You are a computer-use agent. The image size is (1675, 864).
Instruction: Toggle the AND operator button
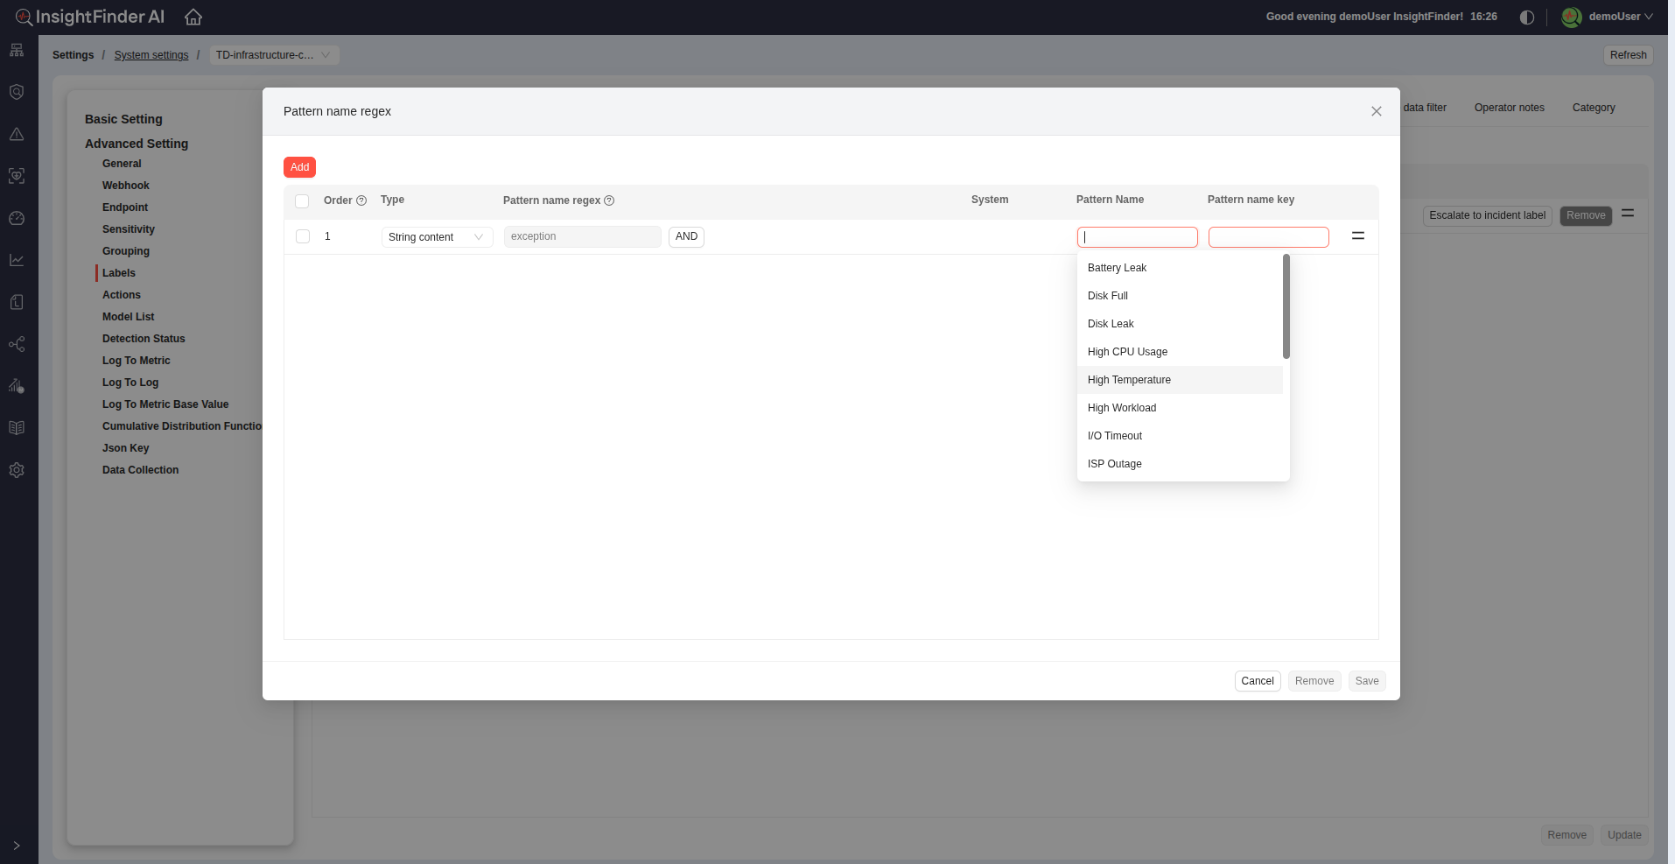click(x=686, y=236)
